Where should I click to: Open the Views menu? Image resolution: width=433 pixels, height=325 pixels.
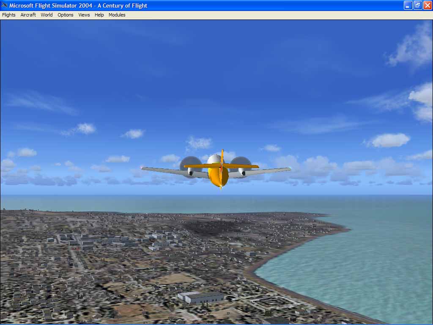(84, 15)
